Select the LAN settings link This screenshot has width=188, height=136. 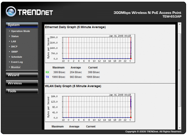(x=14, y=41)
